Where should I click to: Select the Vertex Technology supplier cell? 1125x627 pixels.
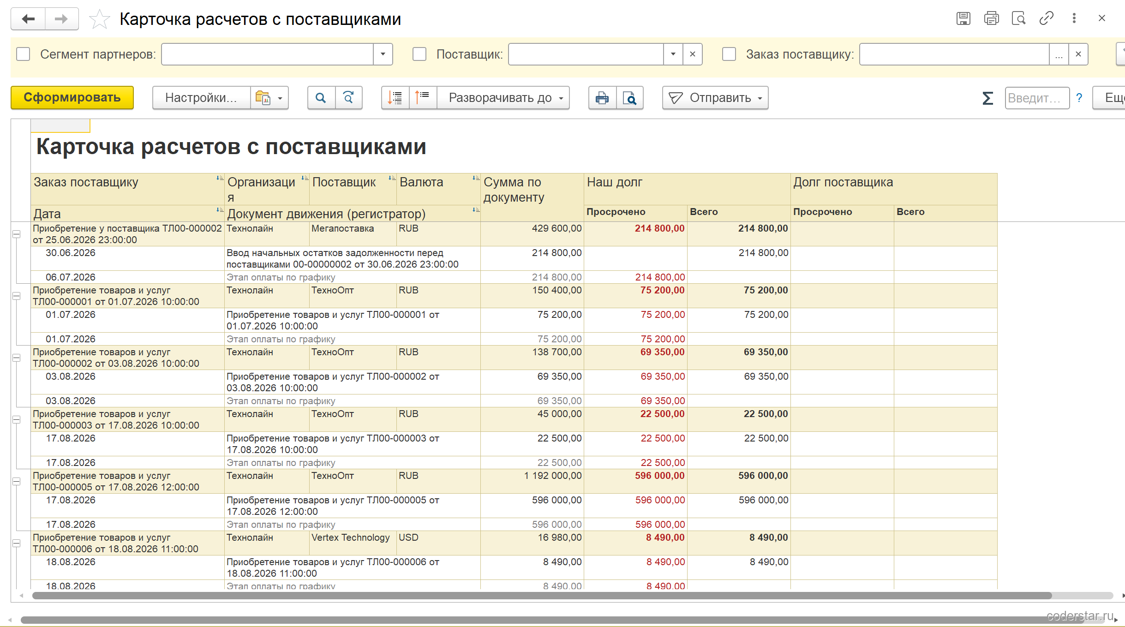[x=353, y=543]
